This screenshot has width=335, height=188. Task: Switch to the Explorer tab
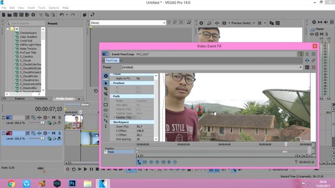coord(20,99)
